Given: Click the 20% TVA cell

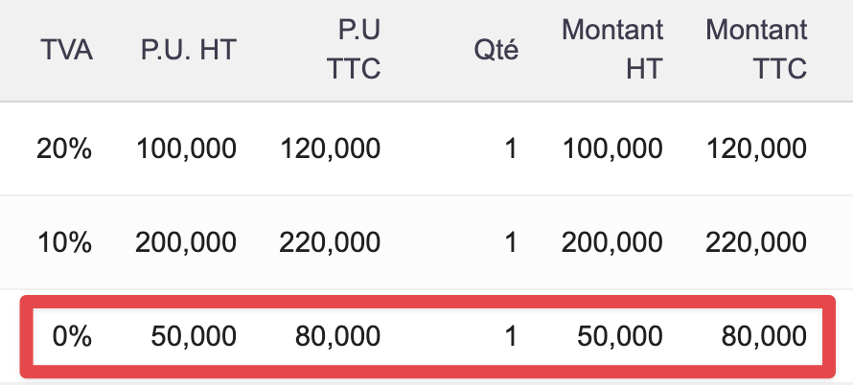Looking at the screenshot, I should 64,148.
